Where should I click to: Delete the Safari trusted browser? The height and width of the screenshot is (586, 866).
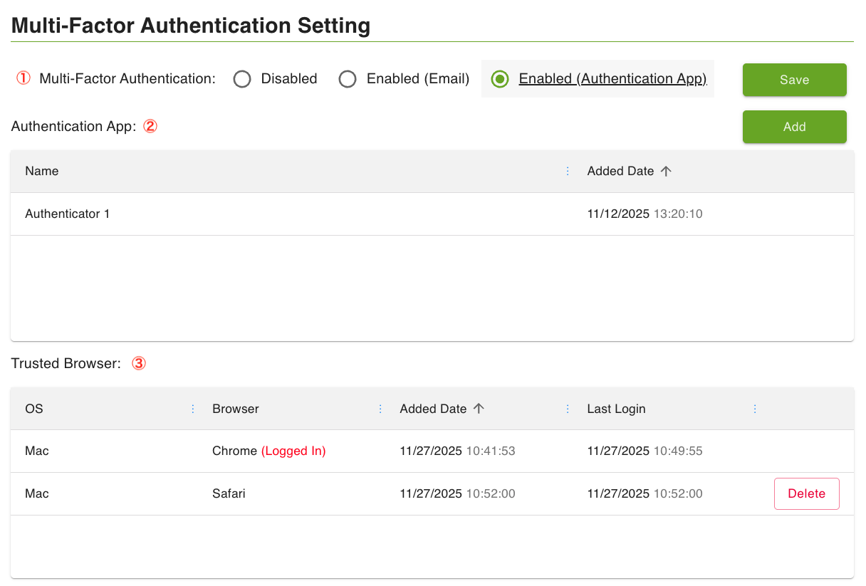(x=806, y=493)
